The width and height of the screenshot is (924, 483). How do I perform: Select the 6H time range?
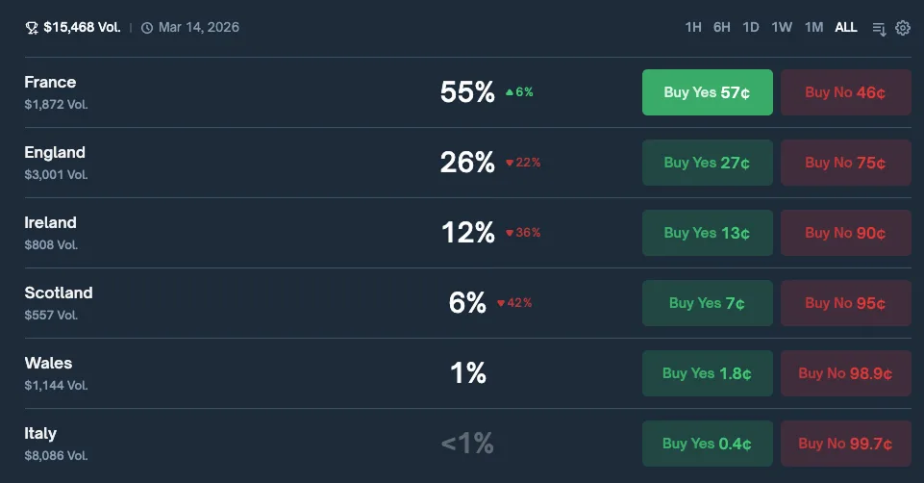722,28
